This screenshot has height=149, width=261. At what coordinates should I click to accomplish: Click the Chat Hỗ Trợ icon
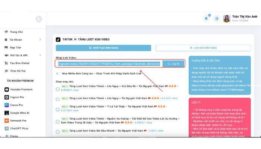(6, 71)
